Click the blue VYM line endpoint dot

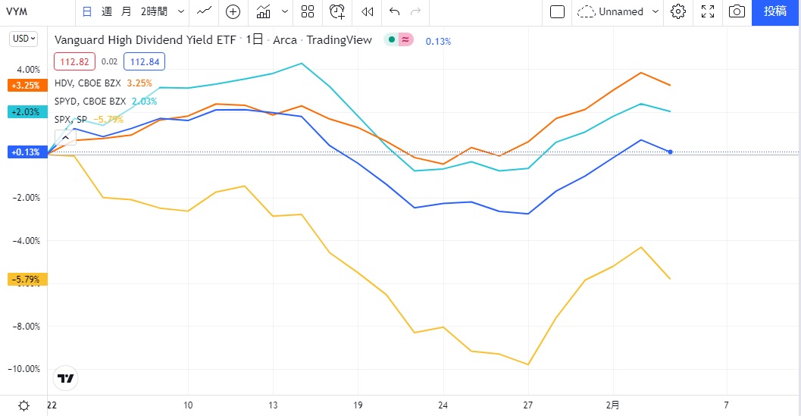pyautogui.click(x=670, y=152)
